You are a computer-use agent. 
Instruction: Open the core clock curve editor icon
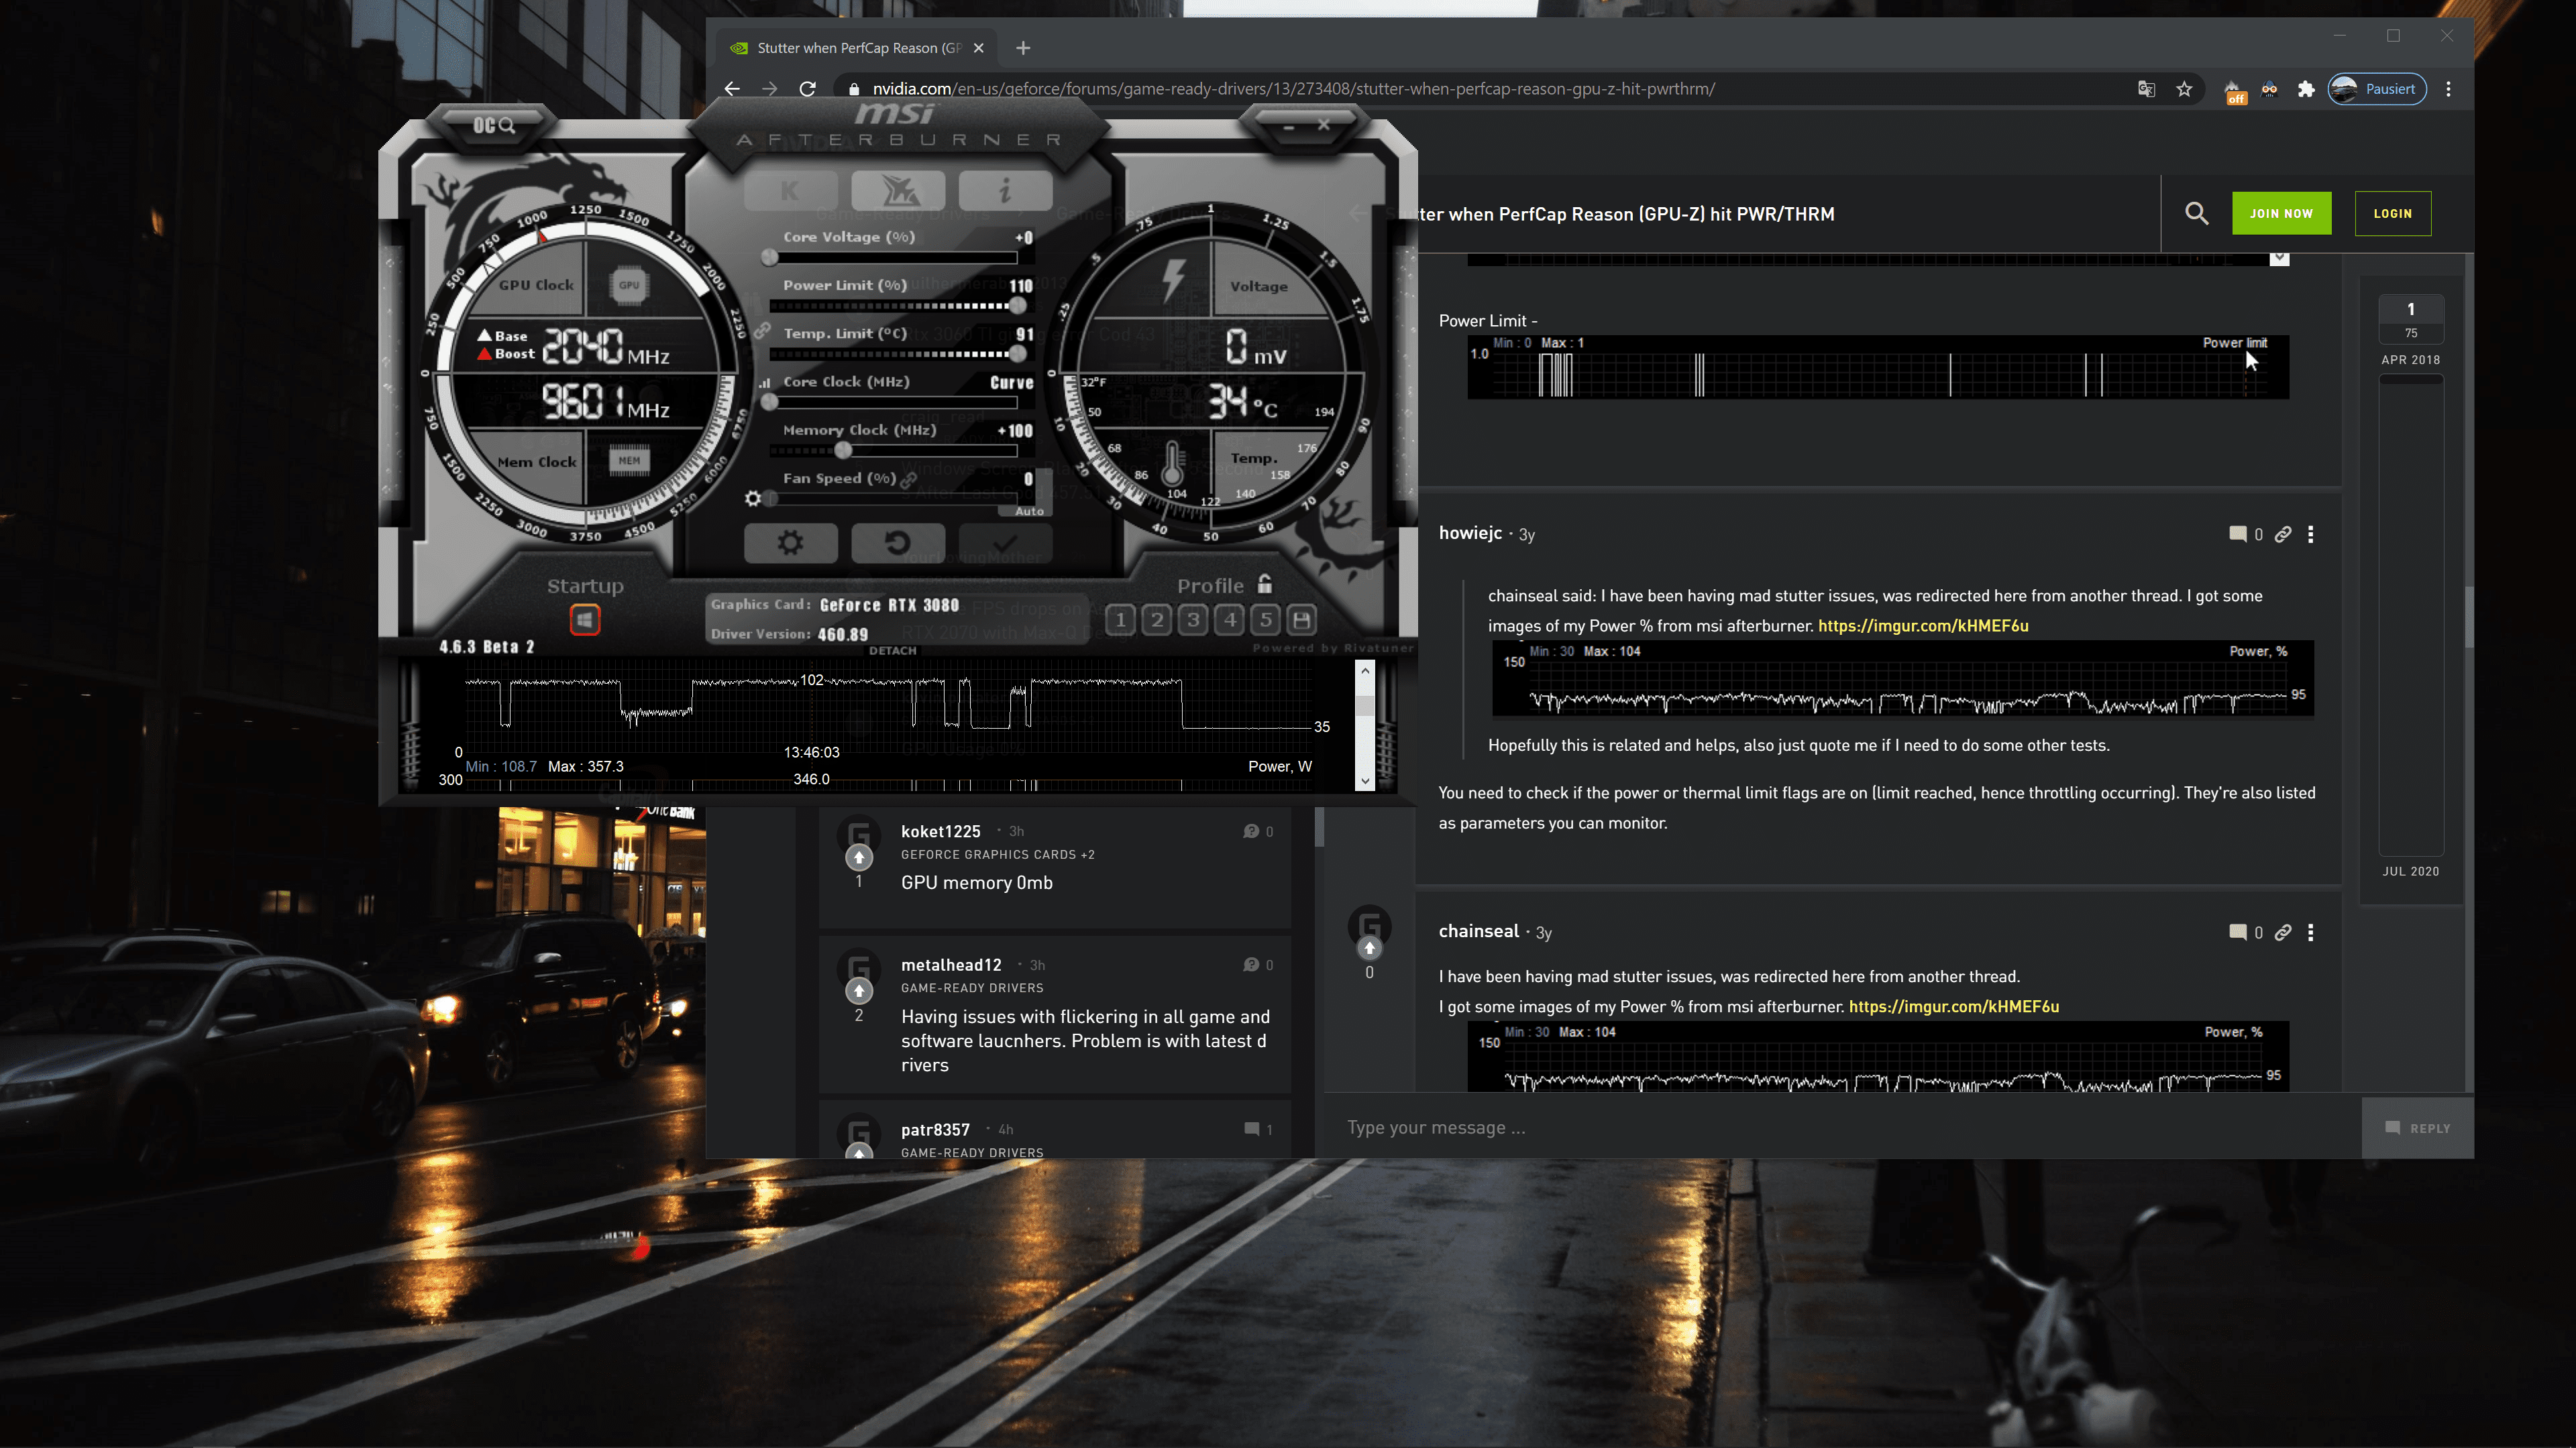pos(765,383)
